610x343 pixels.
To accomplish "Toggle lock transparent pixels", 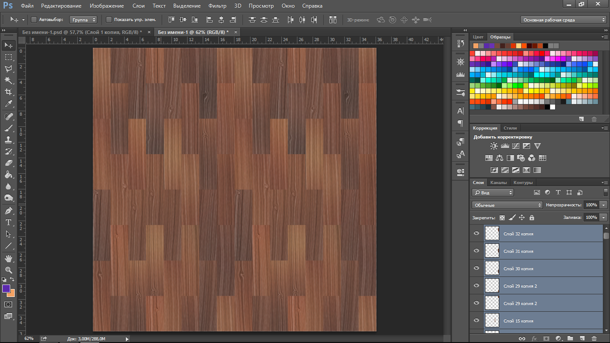I will pos(502,218).
